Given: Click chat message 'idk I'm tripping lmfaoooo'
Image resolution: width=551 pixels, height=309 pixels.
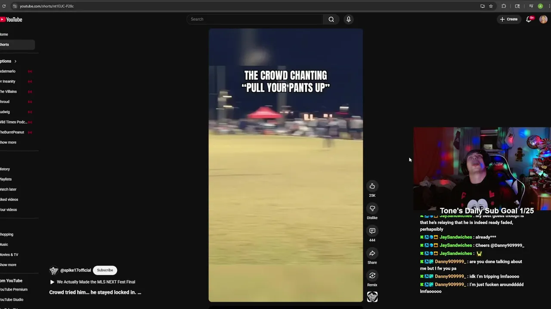Looking at the screenshot, I should pos(494,276).
